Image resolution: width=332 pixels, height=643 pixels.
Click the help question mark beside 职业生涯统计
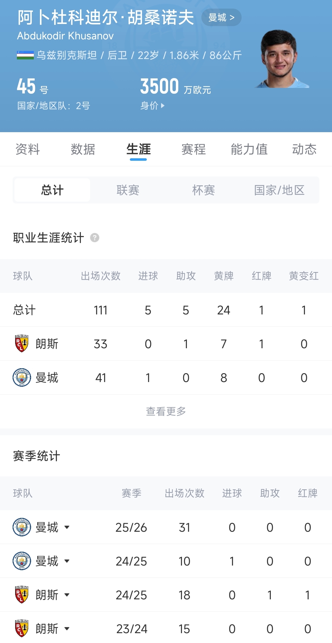95,238
